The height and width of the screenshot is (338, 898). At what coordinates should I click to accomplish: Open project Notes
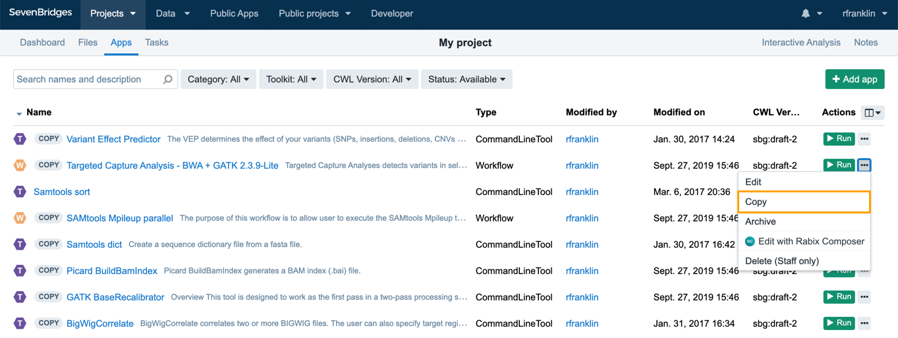pyautogui.click(x=866, y=42)
